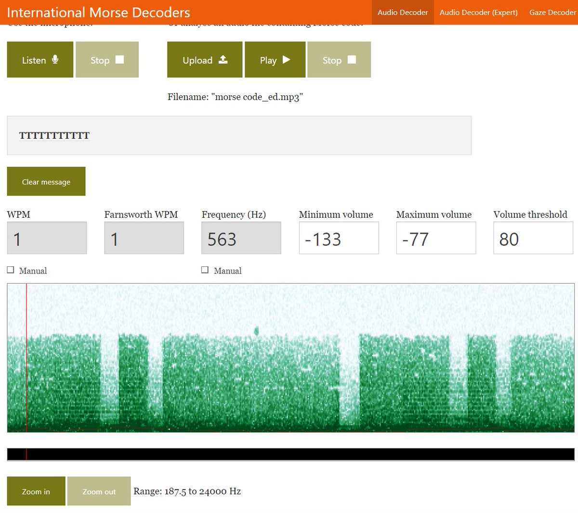Edit the Maximum volume value
The width and height of the screenshot is (578, 513).
click(436, 238)
